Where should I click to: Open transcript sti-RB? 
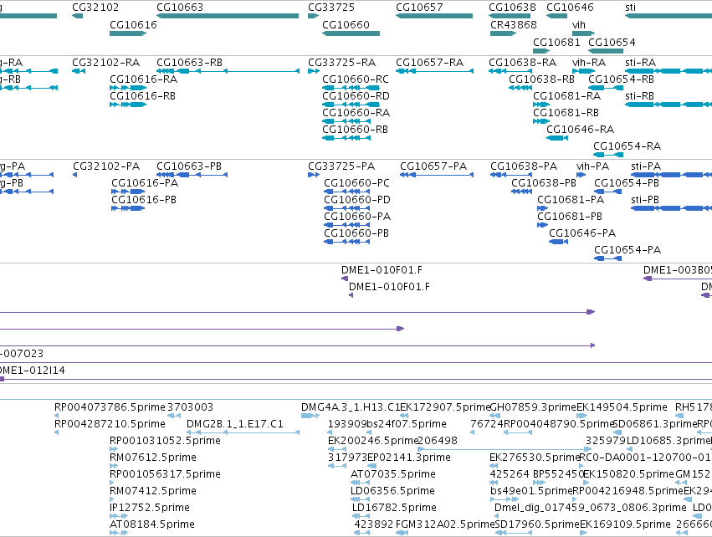click(x=639, y=96)
